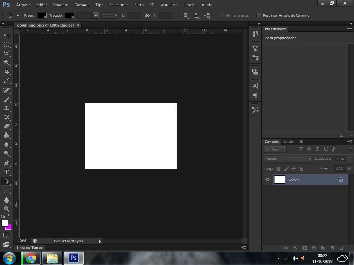354x265 pixels.
Task: Click the Camada menu
Action: coord(82,5)
